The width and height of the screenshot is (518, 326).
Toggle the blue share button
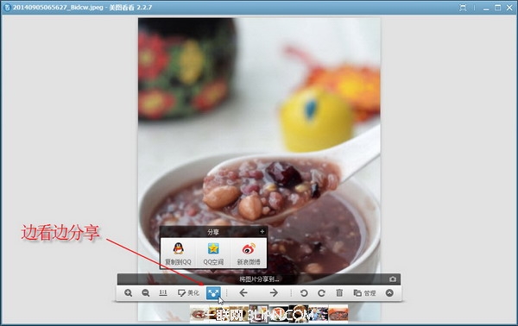coord(213,292)
